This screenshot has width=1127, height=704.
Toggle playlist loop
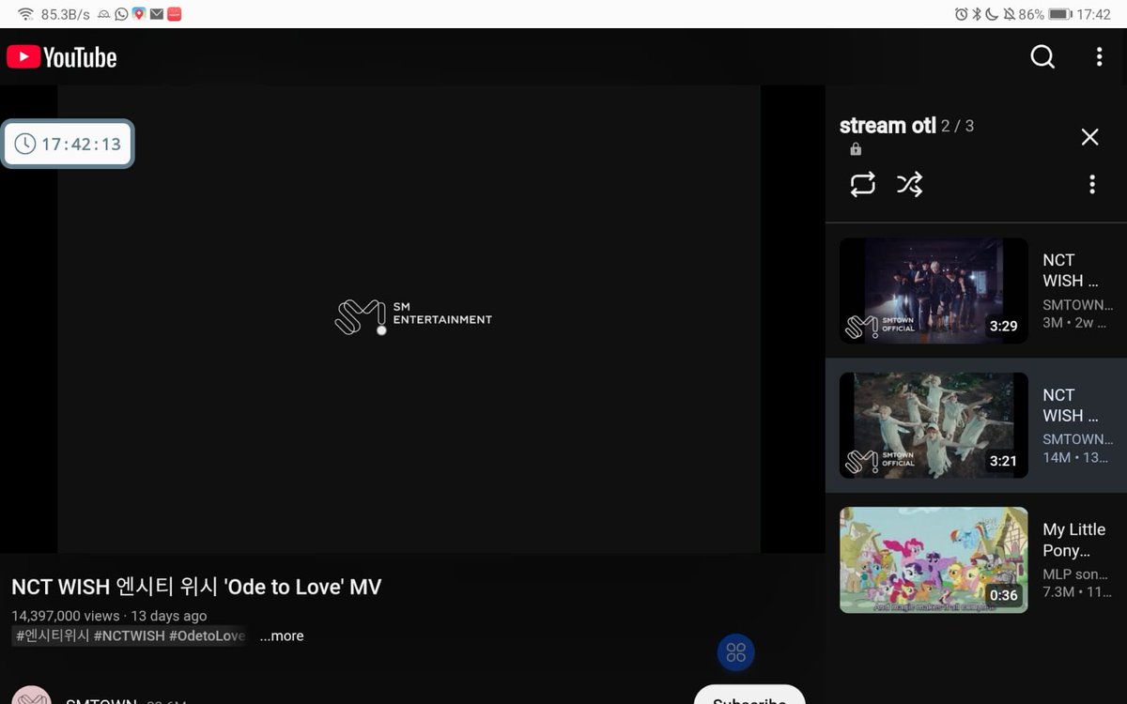[862, 184]
